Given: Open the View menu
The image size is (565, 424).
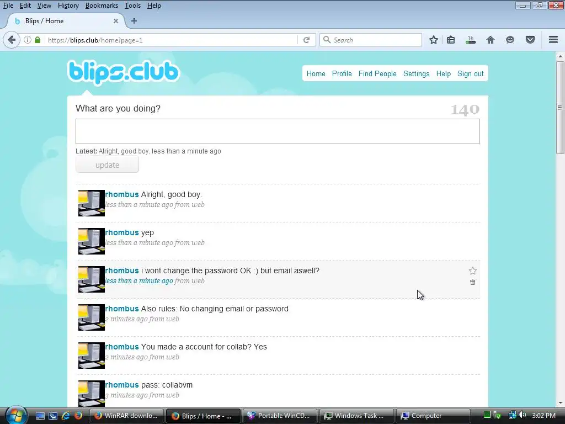Looking at the screenshot, I should tap(44, 6).
